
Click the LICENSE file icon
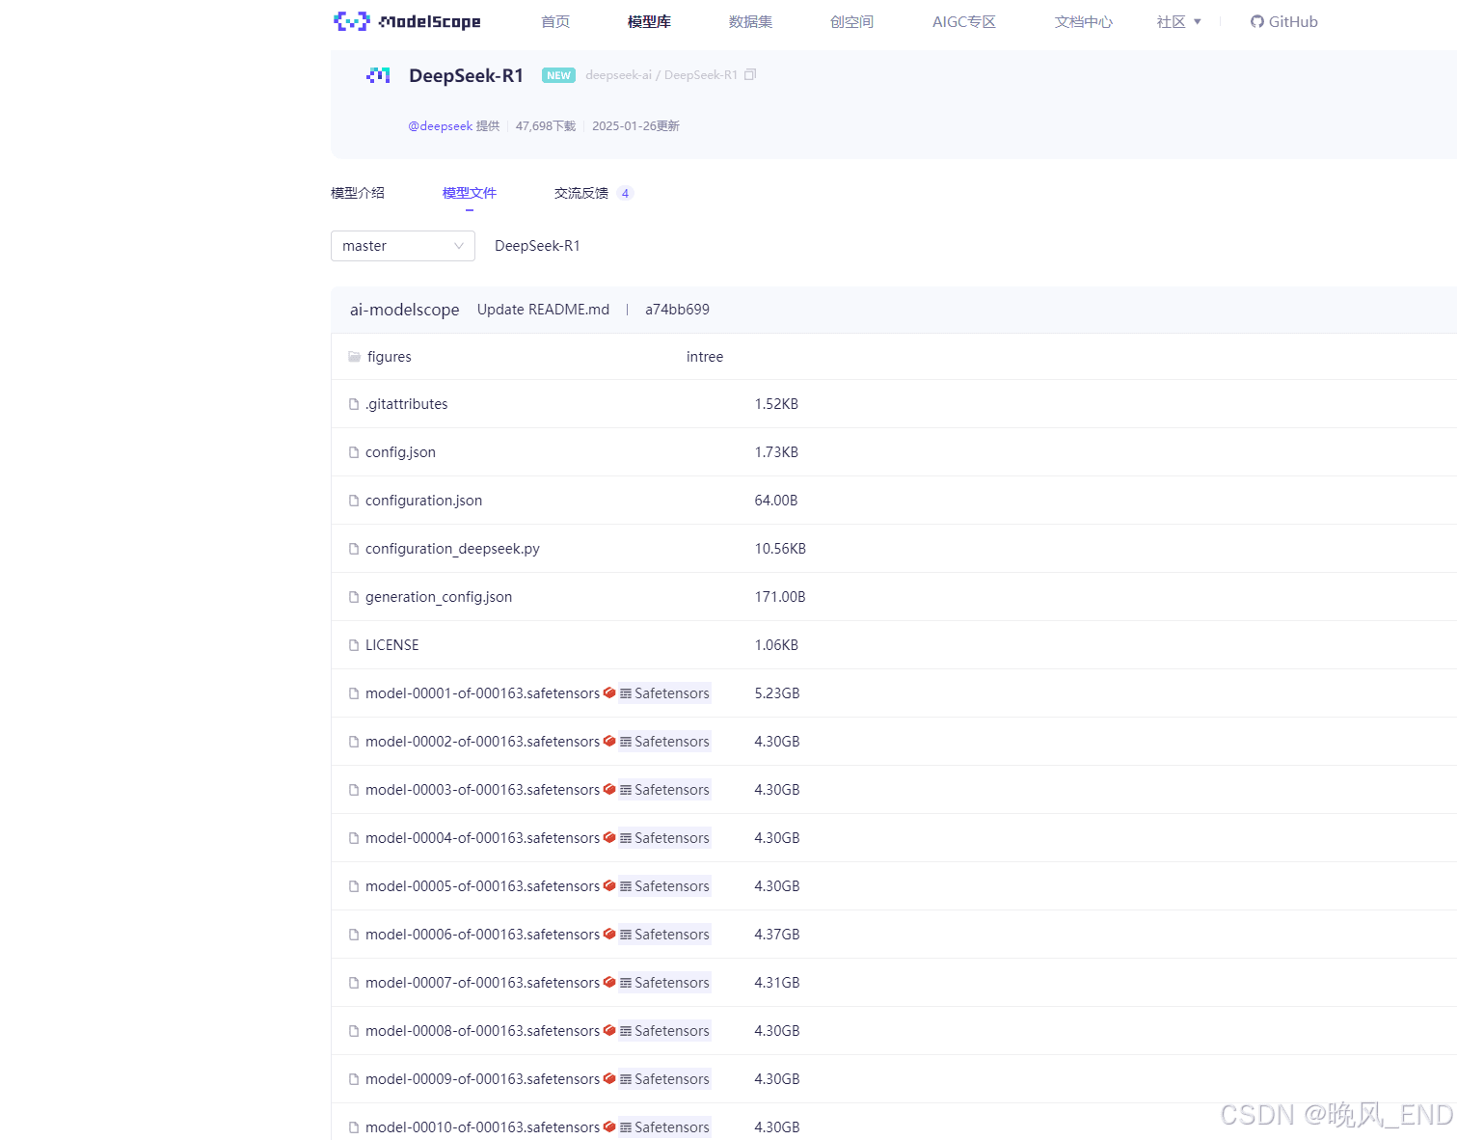tap(354, 645)
